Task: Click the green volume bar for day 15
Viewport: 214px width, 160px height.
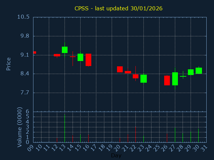Action: tap(80, 138)
